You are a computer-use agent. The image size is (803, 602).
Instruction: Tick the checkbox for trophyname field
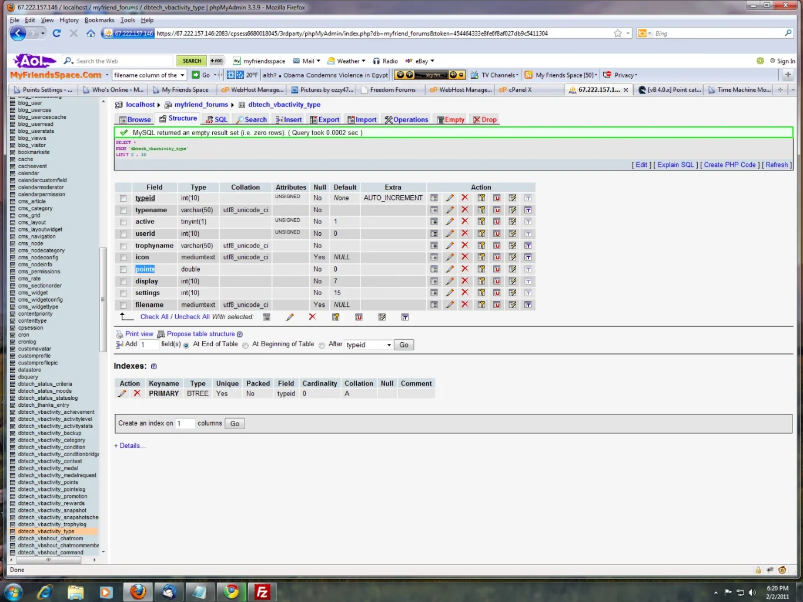(123, 246)
